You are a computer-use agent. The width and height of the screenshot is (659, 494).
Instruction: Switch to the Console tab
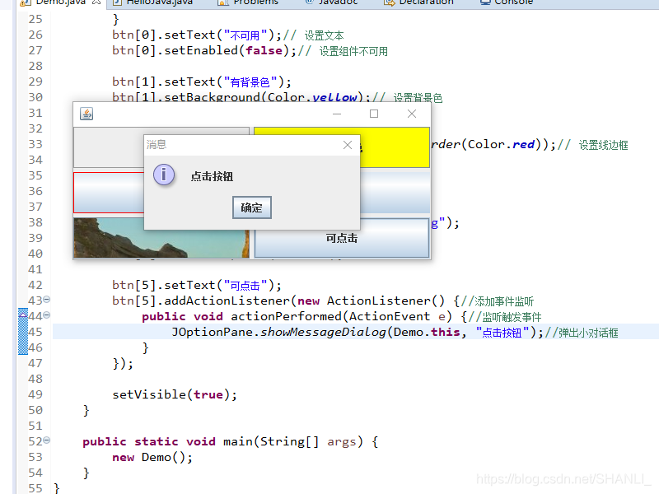pyautogui.click(x=507, y=2)
